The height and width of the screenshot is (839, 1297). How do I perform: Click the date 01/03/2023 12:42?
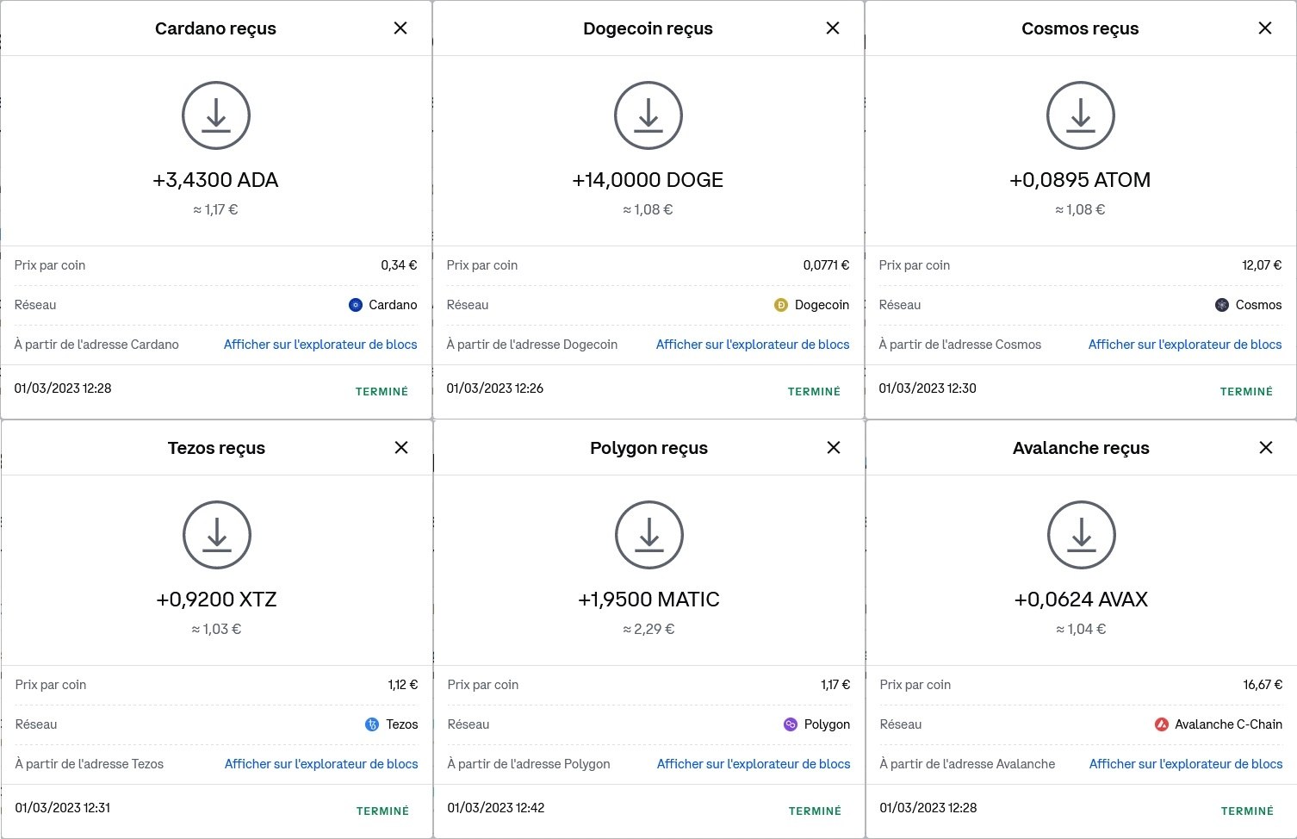coord(496,808)
